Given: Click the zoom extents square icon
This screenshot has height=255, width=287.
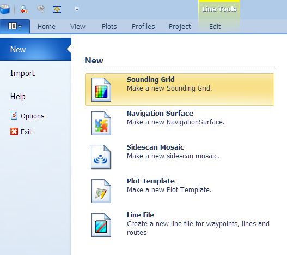Looking at the screenshot, I should pos(57,9).
